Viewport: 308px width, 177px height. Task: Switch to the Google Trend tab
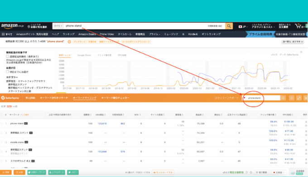[84, 55]
